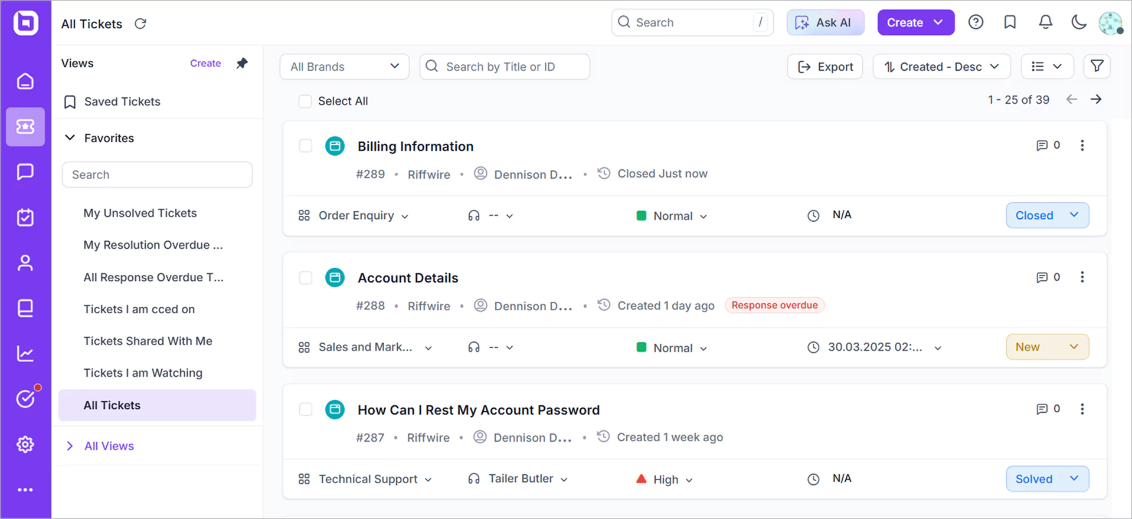
Task: Open the help question mark icon
Action: coord(976,22)
